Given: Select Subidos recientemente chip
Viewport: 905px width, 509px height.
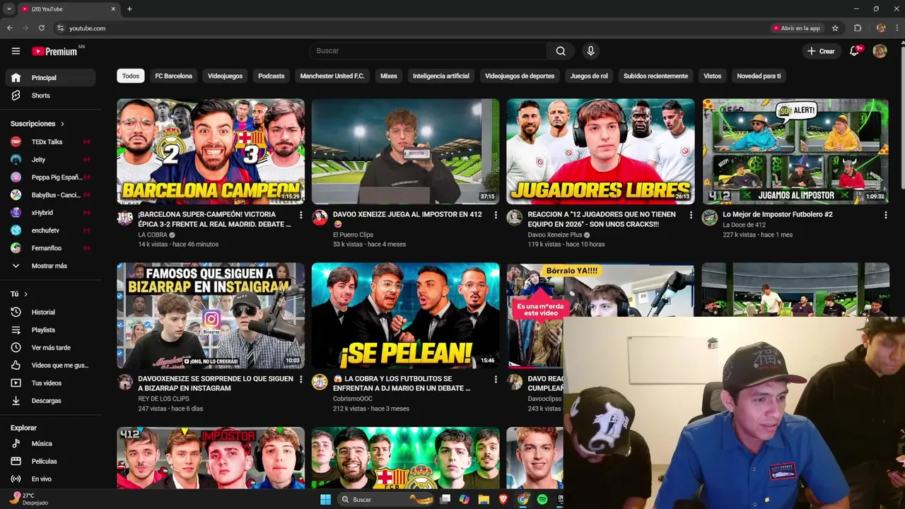Looking at the screenshot, I should point(655,76).
